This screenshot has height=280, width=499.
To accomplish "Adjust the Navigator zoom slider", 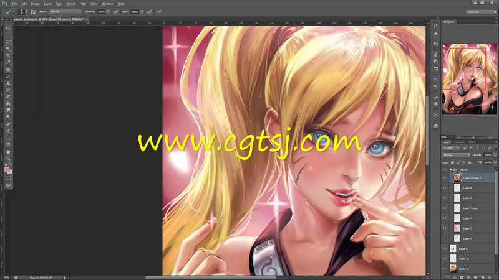I will [x=473, y=137].
